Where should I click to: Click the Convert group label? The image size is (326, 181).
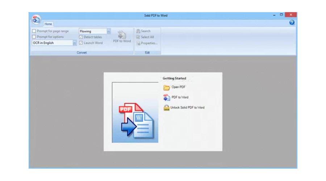tap(82, 52)
